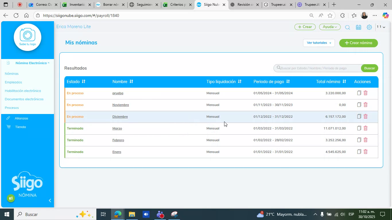Open the prueba payroll link
The image size is (392, 220).
click(118, 93)
